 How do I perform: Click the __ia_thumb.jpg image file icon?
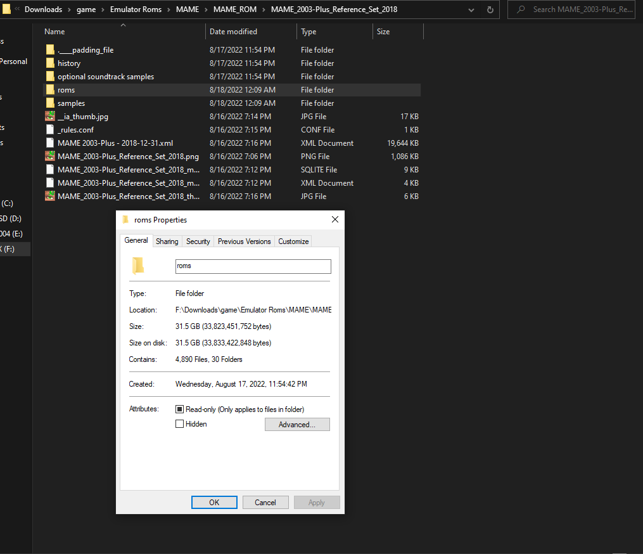click(50, 116)
